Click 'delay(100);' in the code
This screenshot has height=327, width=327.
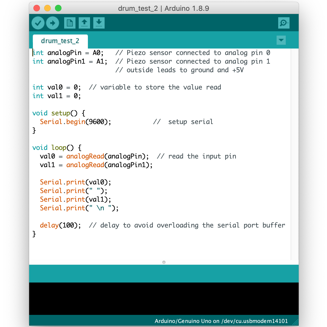click(60, 225)
